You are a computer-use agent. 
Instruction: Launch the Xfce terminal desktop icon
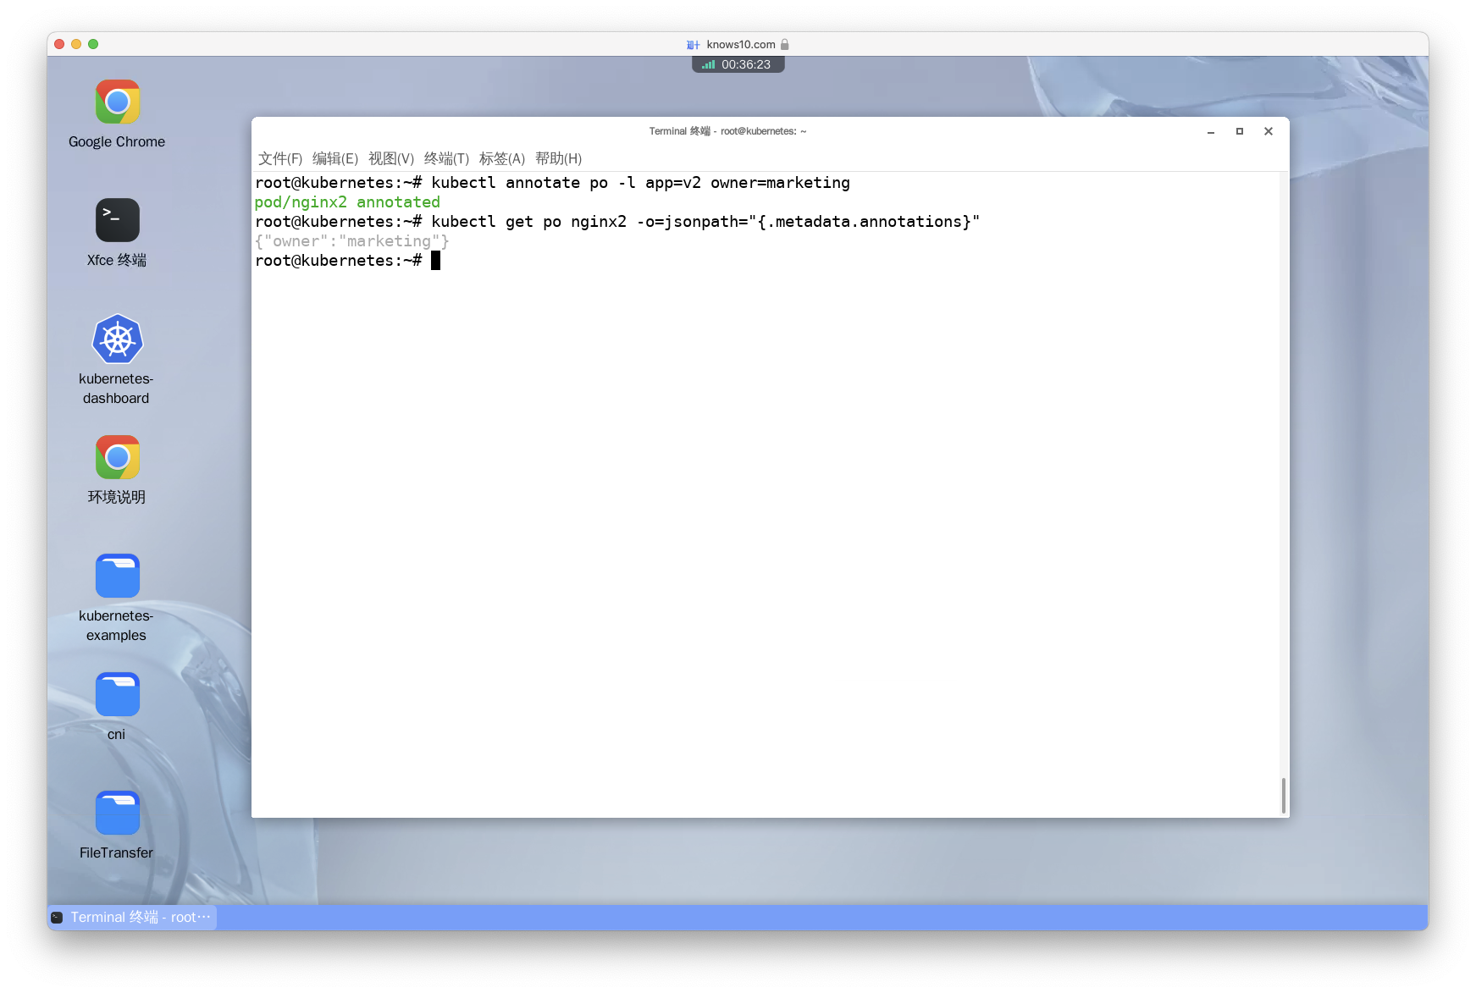tap(117, 220)
